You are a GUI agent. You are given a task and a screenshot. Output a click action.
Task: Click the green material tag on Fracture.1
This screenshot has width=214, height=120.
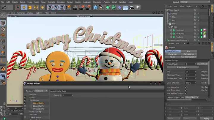click(x=205, y=33)
